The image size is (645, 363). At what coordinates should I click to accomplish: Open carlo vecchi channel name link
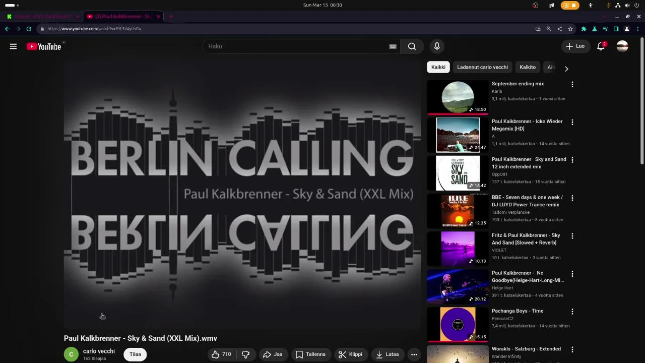point(99,351)
